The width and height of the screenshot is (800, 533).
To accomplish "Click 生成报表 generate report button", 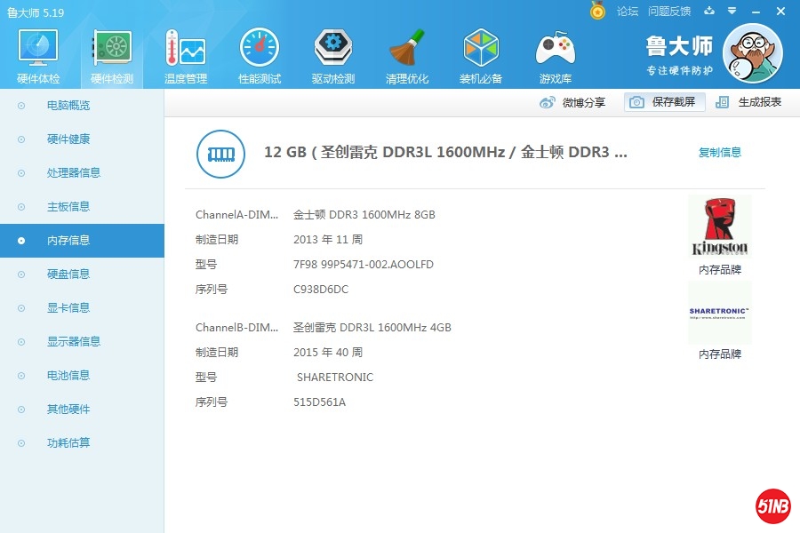I will tap(749, 102).
